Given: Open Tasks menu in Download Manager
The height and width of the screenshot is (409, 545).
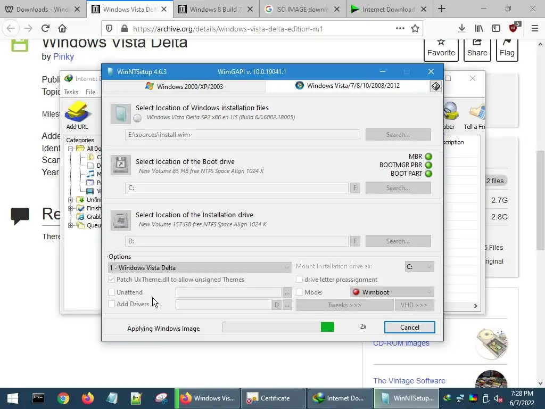Looking at the screenshot, I should [x=71, y=92].
